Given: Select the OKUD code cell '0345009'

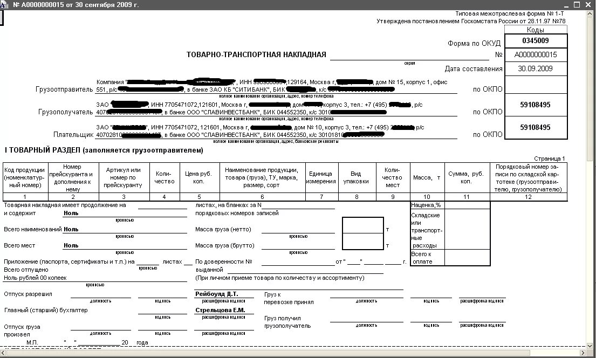Looking at the screenshot, I should click(536, 40).
